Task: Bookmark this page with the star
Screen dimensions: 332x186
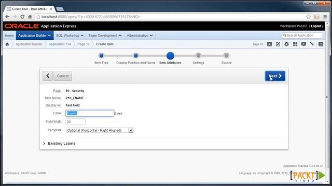Action: click(x=309, y=17)
